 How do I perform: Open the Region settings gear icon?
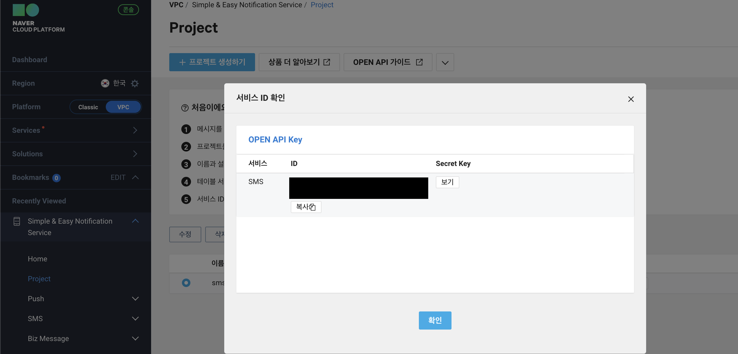coord(135,83)
